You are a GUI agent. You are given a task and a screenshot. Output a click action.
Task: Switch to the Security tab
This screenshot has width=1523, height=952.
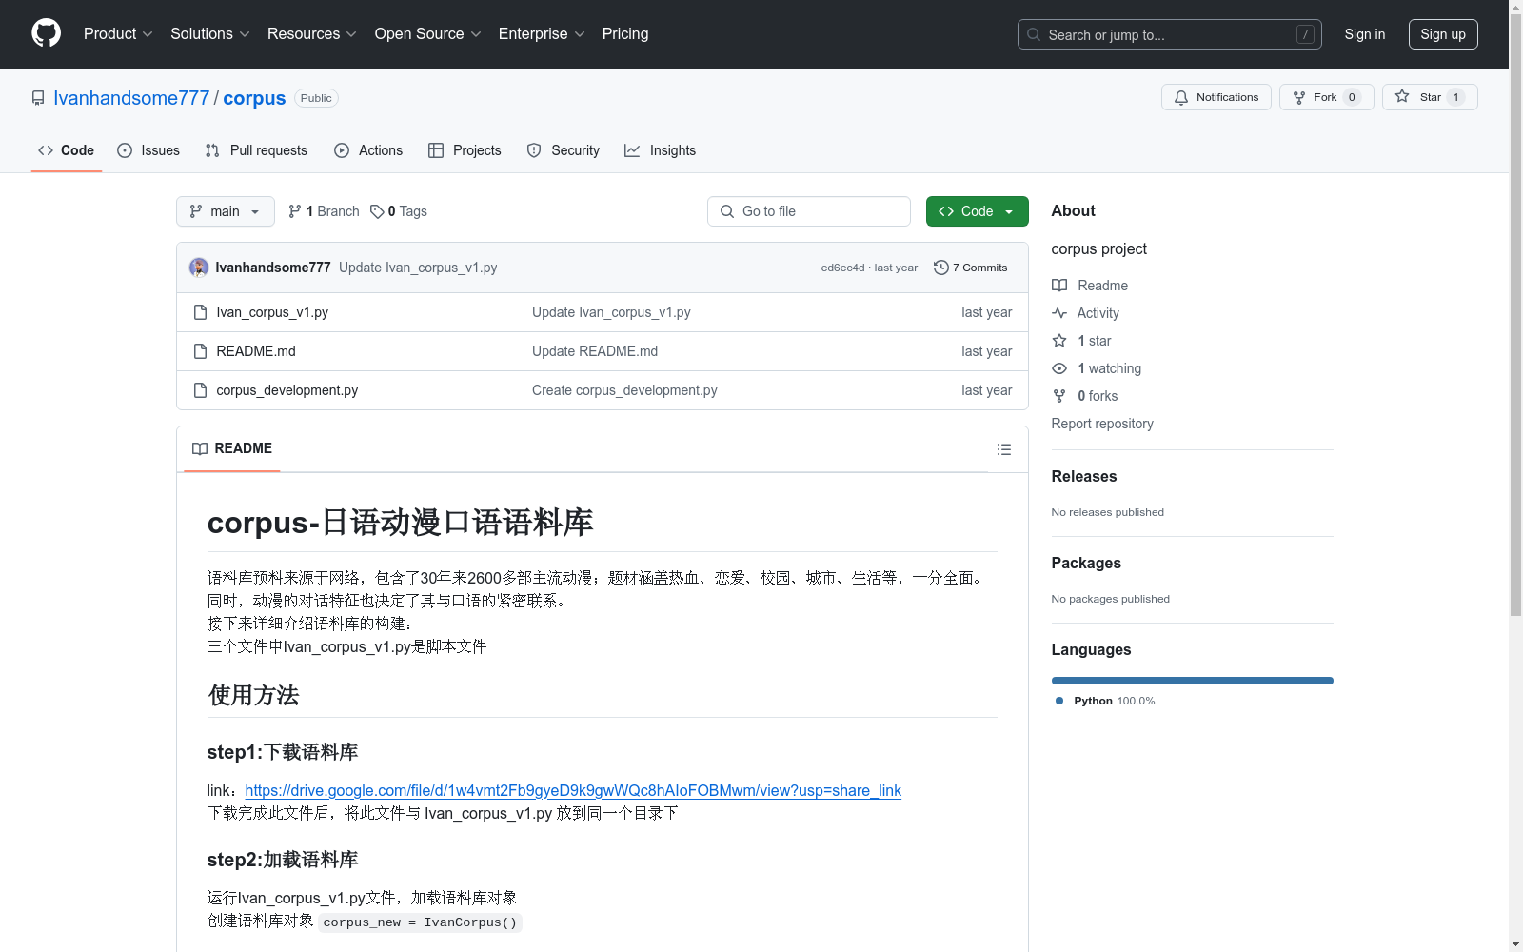pyautogui.click(x=564, y=150)
